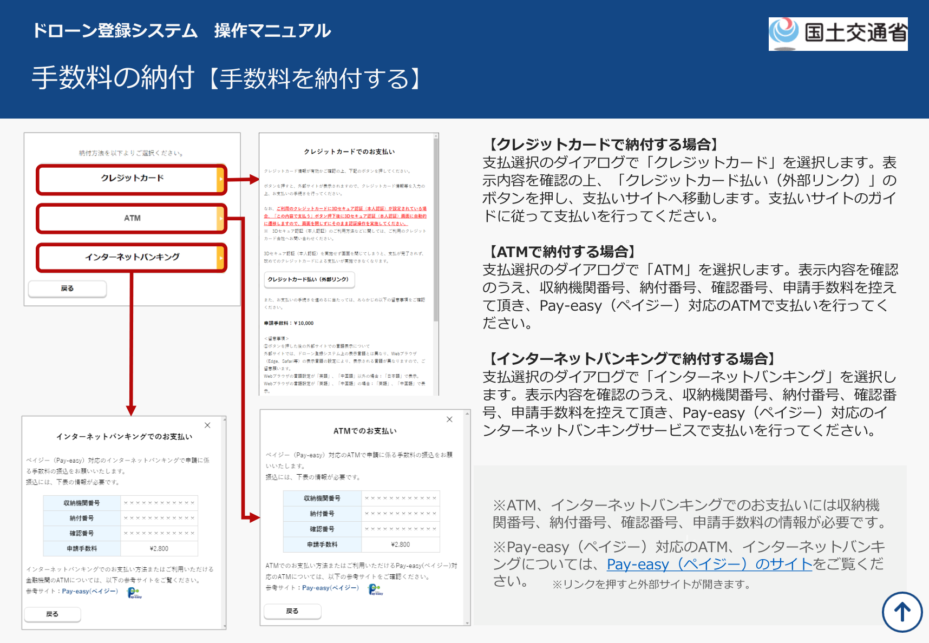The height and width of the screenshot is (643, 929).
Task: Click ¥2,800 fee value in ATM dialog
Action: pos(401,544)
